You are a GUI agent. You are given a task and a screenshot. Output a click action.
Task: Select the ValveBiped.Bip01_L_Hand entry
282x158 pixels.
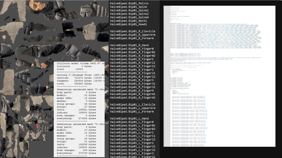(129, 119)
